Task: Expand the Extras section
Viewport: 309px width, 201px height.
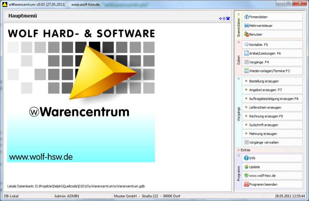Action: pos(238,150)
